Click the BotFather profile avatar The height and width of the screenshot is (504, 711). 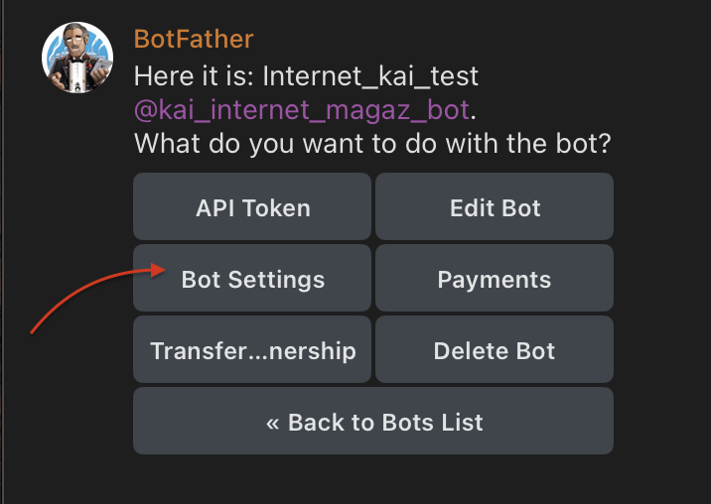pos(76,59)
